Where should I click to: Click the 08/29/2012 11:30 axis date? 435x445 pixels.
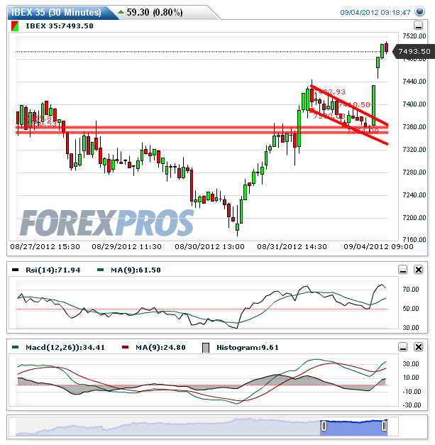(x=126, y=246)
